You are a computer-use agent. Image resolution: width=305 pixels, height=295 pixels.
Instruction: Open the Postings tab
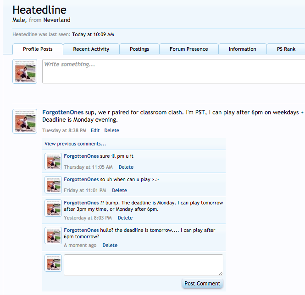(x=139, y=49)
